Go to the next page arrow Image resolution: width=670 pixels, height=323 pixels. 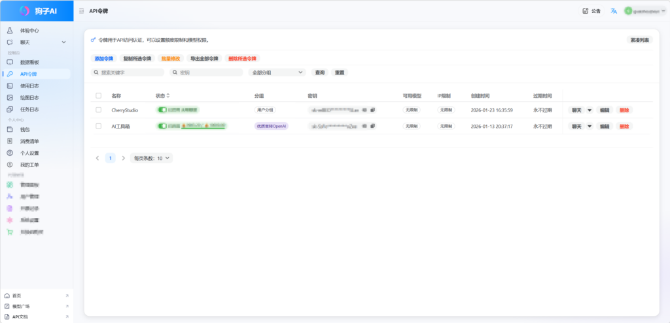coord(124,158)
